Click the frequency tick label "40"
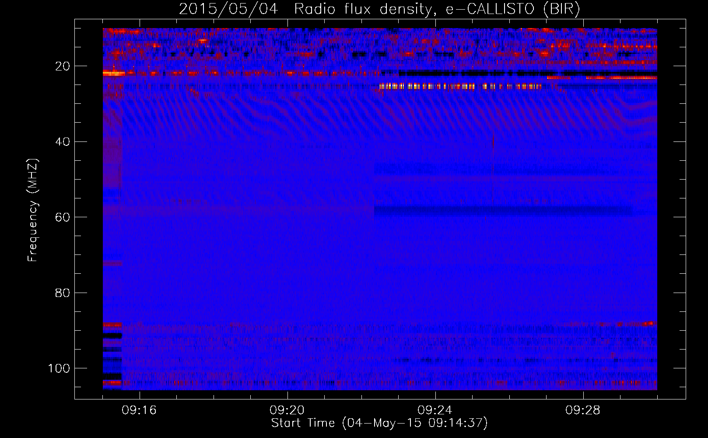This screenshot has height=438, width=708. (x=63, y=141)
